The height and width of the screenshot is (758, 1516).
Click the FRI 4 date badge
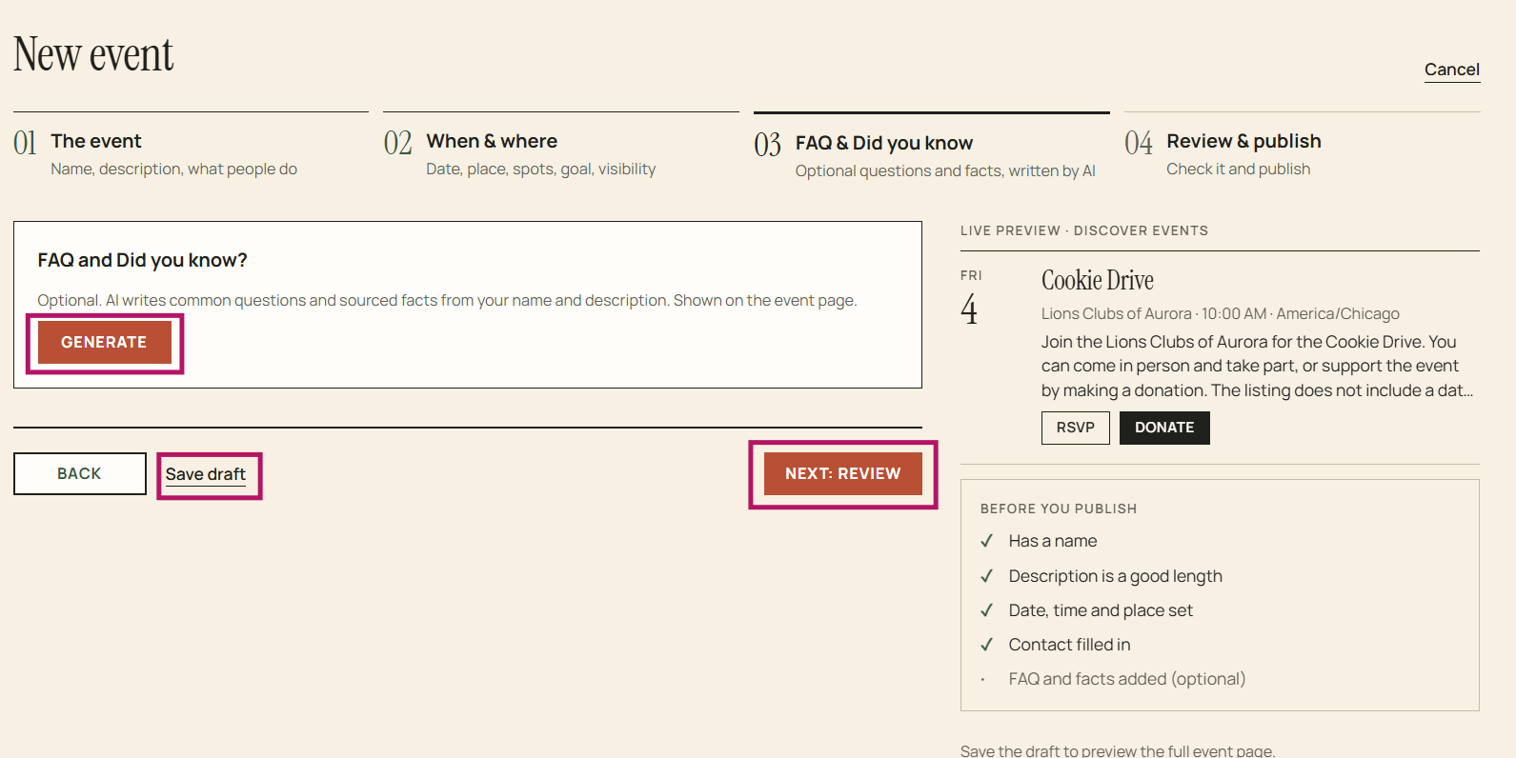970,298
